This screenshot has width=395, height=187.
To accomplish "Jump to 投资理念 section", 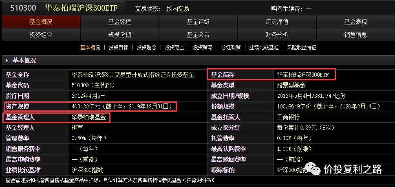I will 147,47.
